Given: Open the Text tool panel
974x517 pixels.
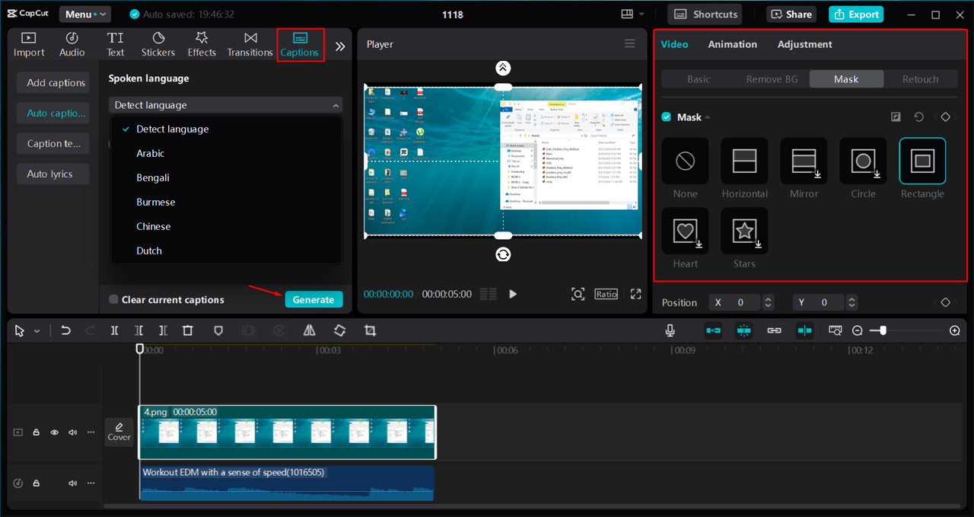Looking at the screenshot, I should [116, 45].
